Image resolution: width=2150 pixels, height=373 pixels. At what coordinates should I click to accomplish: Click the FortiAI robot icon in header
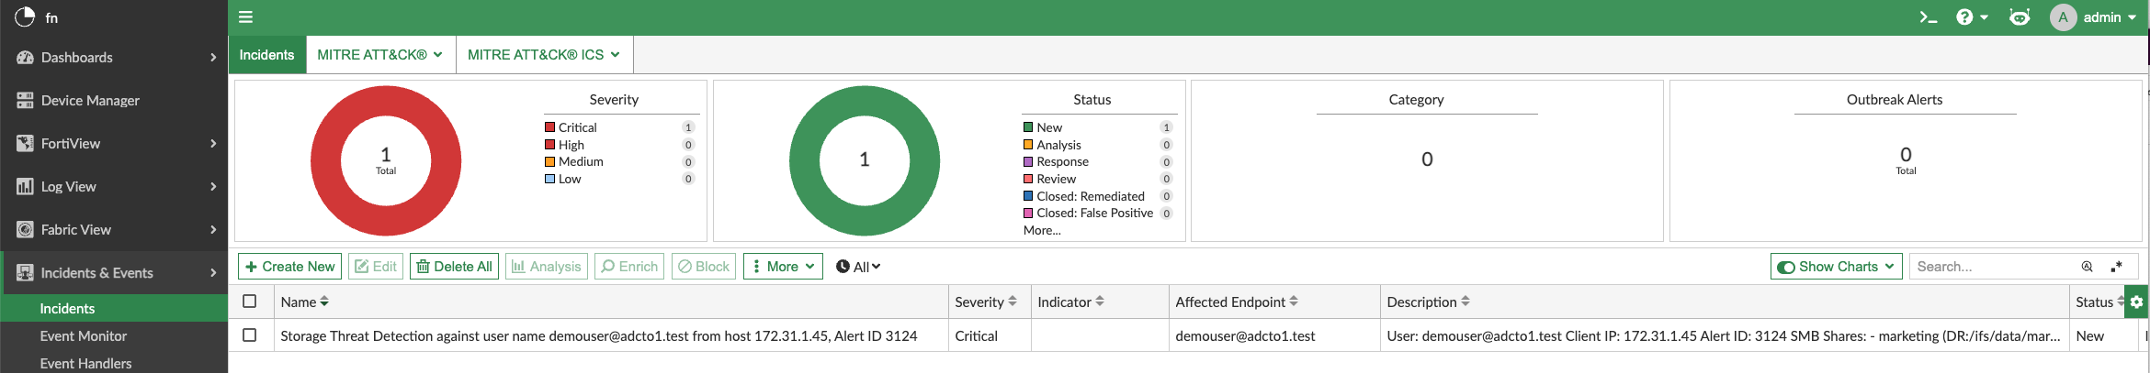coord(2019,17)
